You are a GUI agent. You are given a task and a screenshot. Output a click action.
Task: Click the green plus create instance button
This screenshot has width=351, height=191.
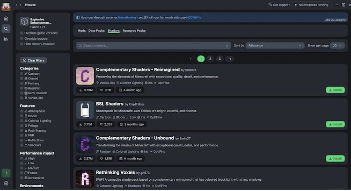[x=6, y=173]
